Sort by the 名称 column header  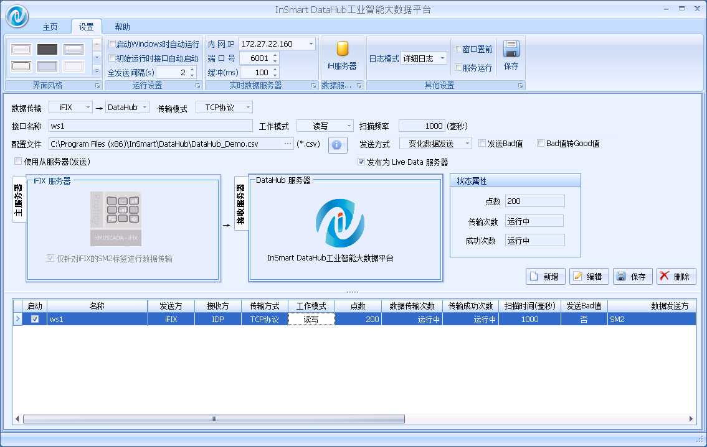pyautogui.click(x=97, y=306)
